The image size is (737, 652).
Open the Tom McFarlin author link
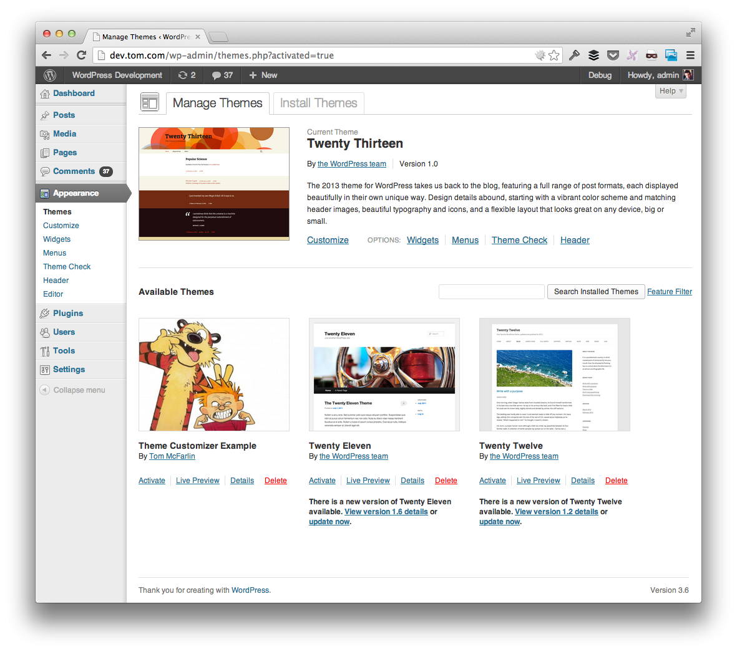coord(172,456)
